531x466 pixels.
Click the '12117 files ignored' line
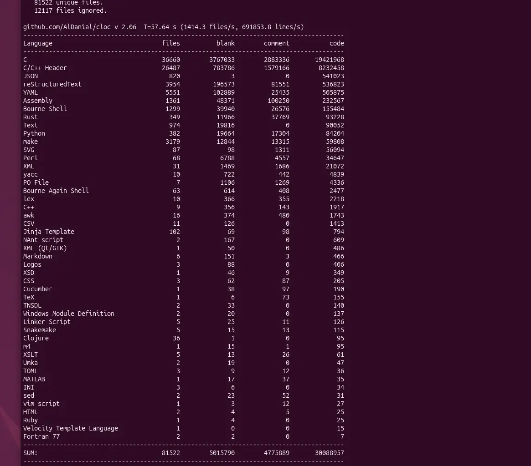coord(64,10)
